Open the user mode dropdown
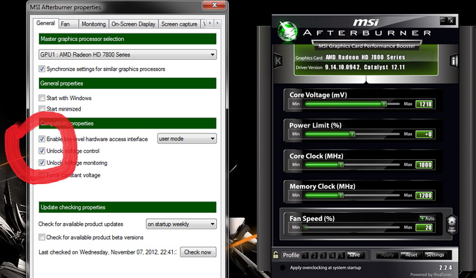This screenshot has width=476, height=278. pos(187,139)
